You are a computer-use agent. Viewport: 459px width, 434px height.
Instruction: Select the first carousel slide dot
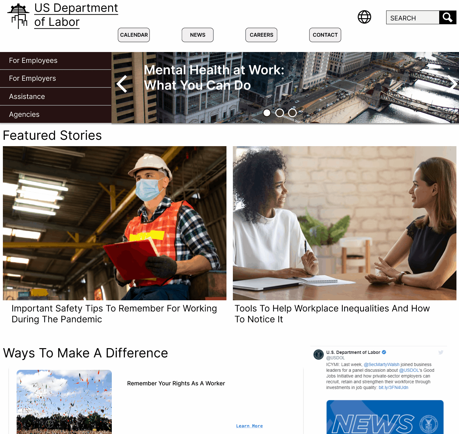267,113
